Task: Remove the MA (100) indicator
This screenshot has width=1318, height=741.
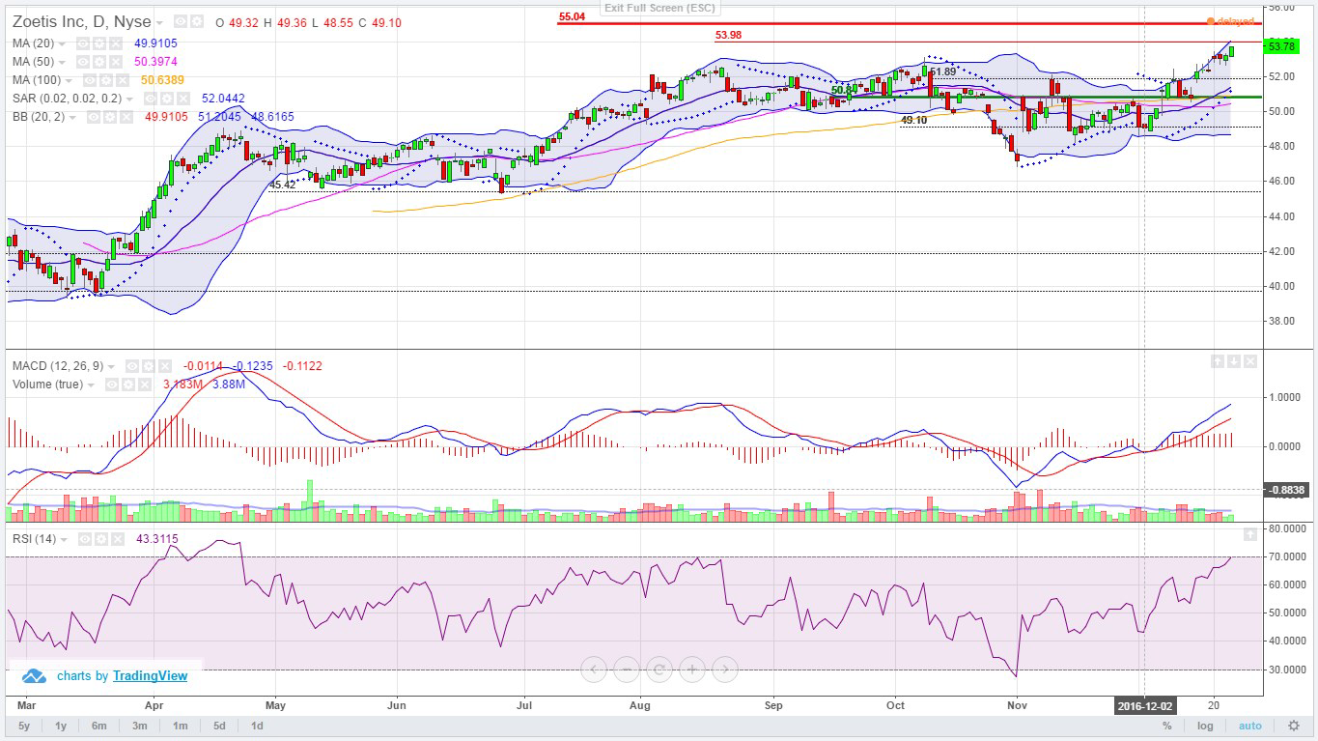Action: coord(123,80)
